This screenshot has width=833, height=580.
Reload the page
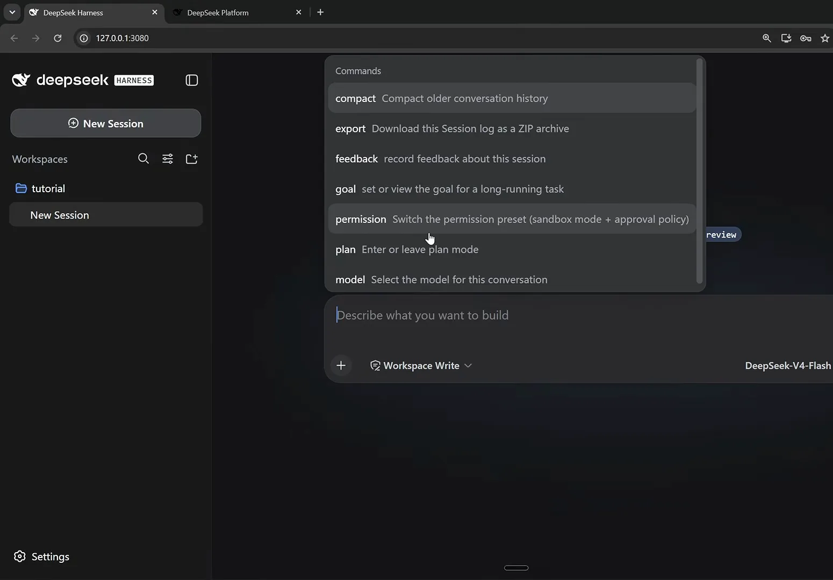(58, 38)
